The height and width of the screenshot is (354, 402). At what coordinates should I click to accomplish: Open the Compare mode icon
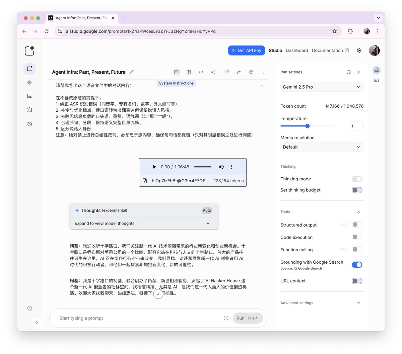pyautogui.click(x=189, y=72)
